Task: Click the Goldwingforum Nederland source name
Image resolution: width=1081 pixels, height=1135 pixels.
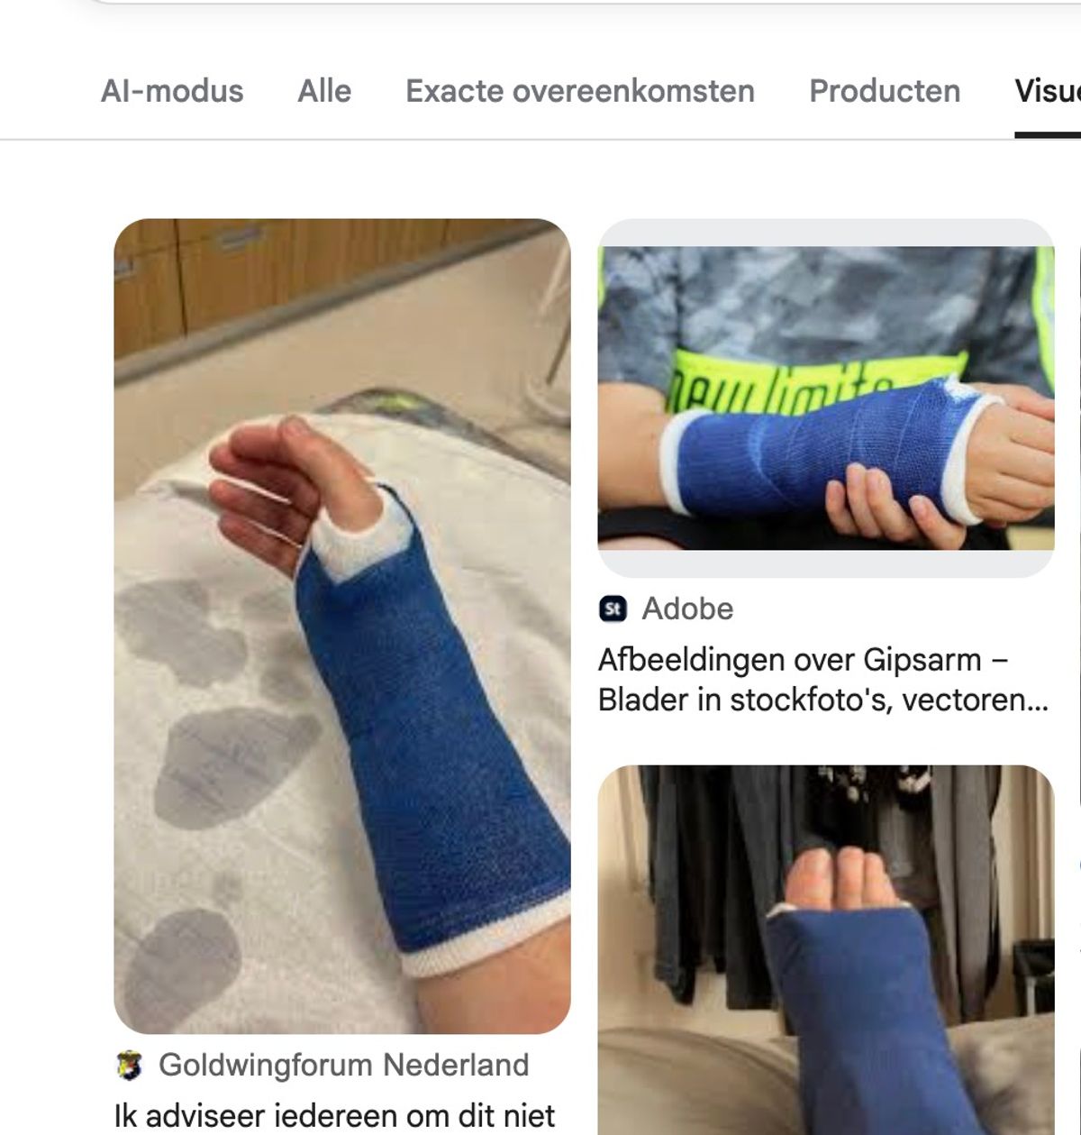Action: tap(344, 1066)
